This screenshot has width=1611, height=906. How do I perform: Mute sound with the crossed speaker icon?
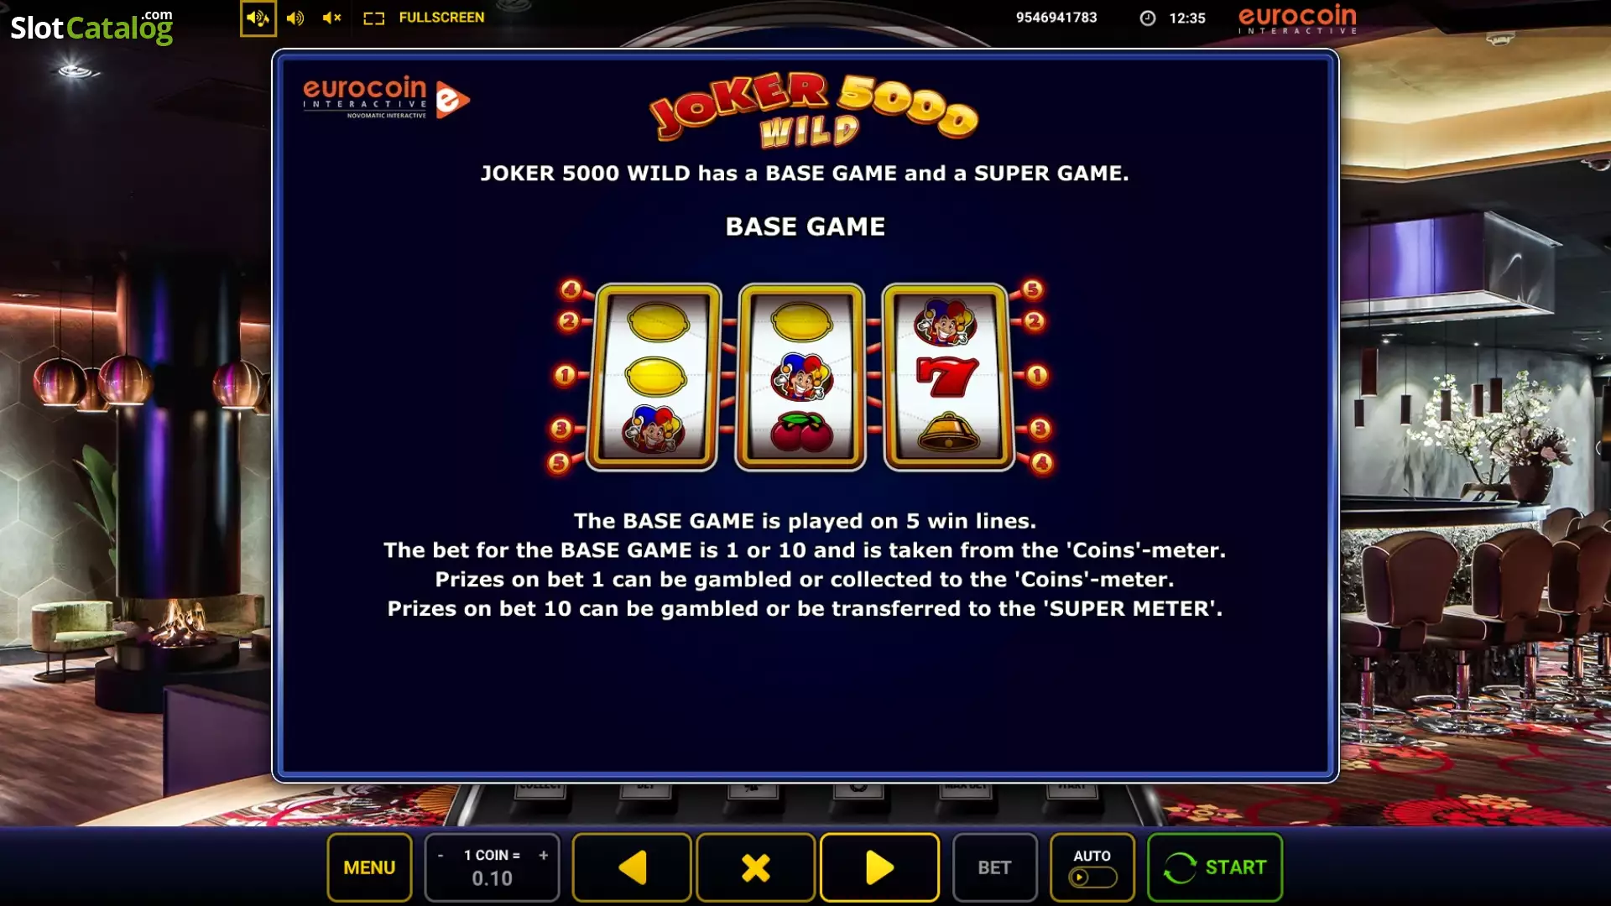pyautogui.click(x=331, y=18)
